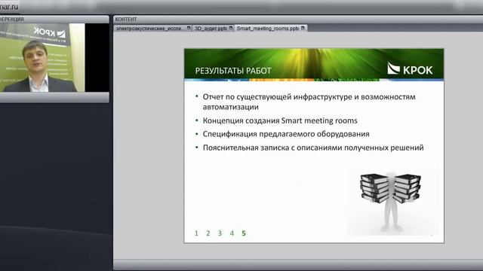Go to slide section number 5
Viewport: 483px width, 271px height.
[244, 233]
